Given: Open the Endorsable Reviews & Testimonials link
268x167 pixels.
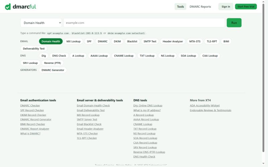Looking at the screenshot, I should coord(210,110).
